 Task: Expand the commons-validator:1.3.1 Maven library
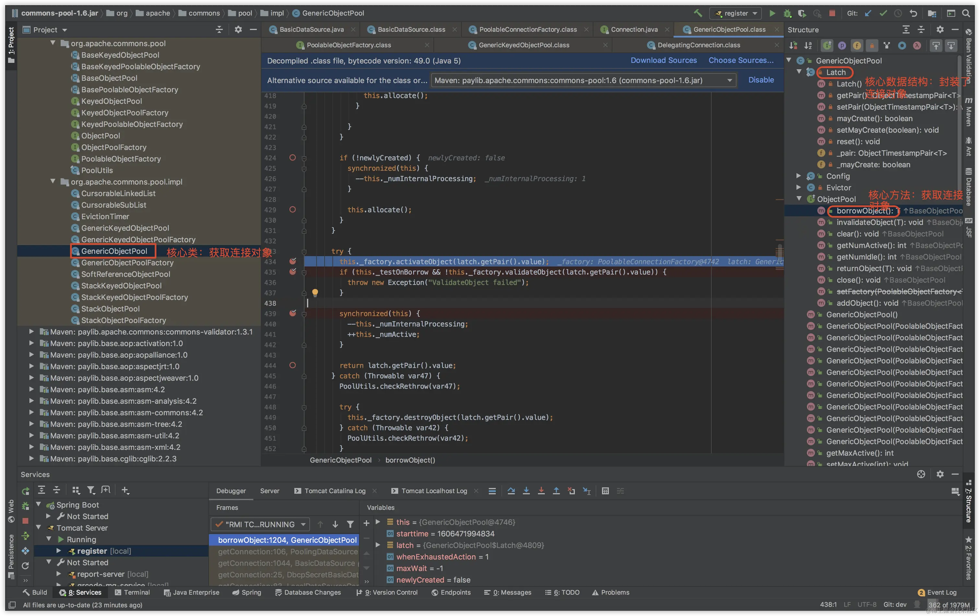31,332
